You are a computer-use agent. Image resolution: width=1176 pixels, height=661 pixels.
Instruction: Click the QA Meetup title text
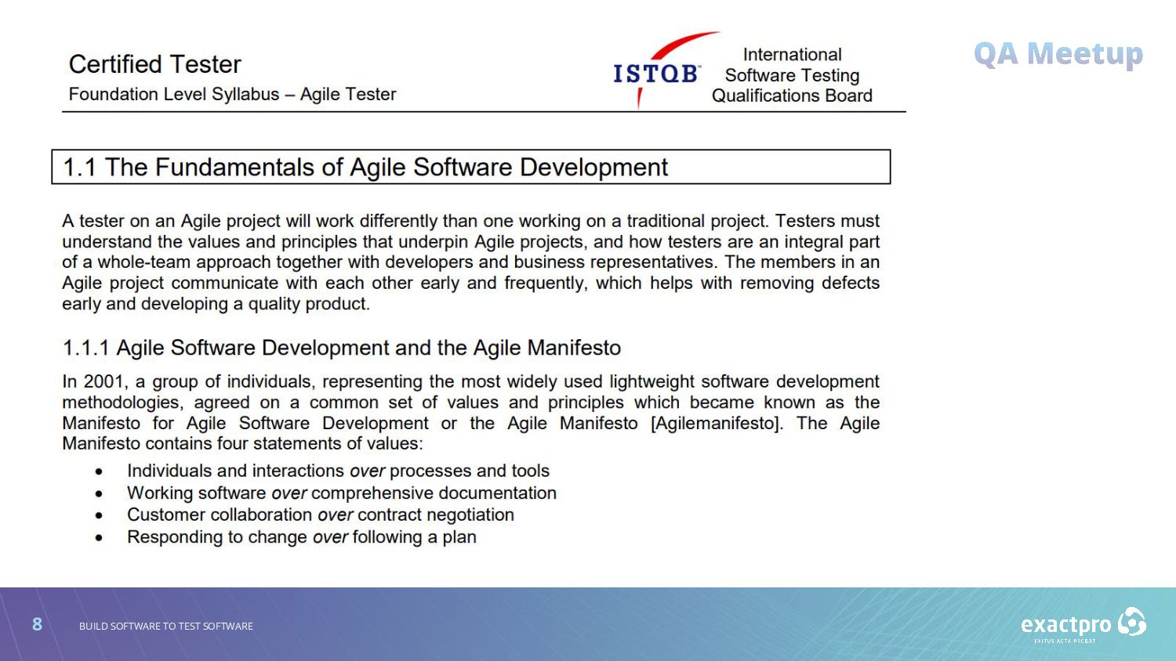pos(1058,54)
